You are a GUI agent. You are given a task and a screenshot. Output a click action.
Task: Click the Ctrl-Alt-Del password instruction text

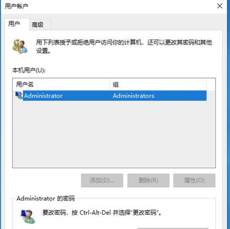pos(102,213)
